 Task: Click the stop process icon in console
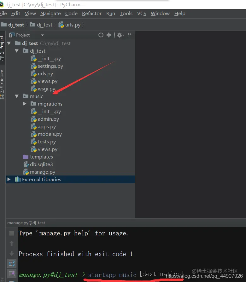[12, 233]
